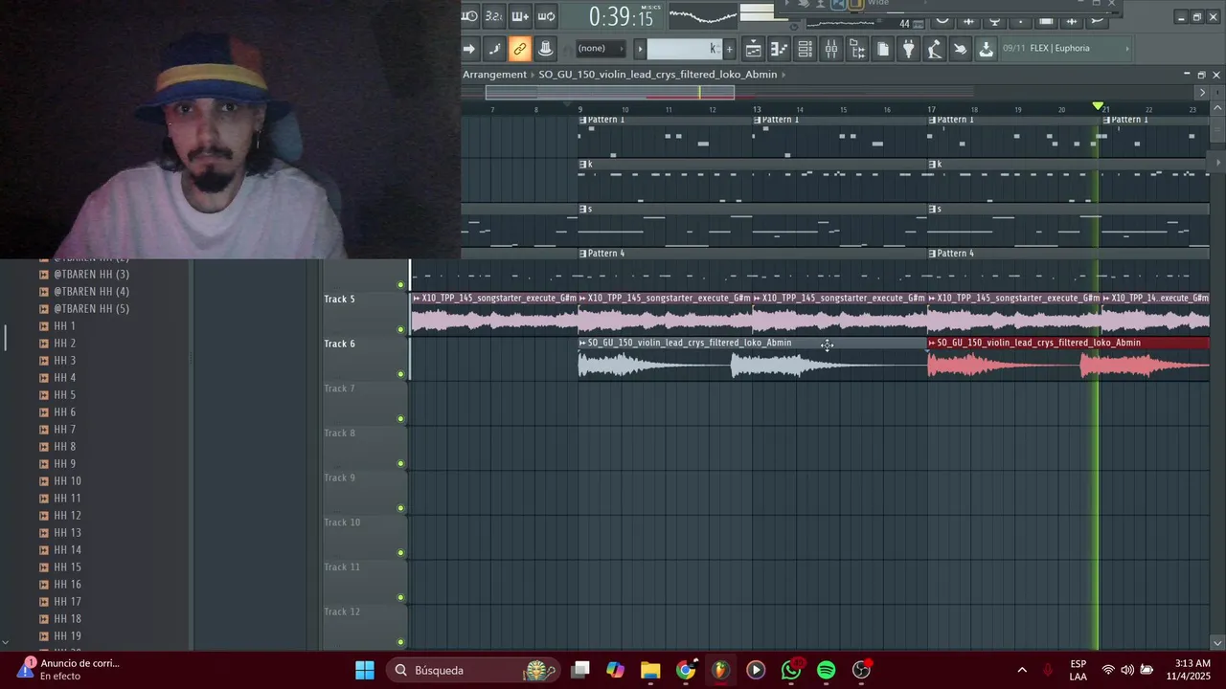Image resolution: width=1226 pixels, height=689 pixels.
Task: Click the step-edit stair icon
Action: pos(494,49)
